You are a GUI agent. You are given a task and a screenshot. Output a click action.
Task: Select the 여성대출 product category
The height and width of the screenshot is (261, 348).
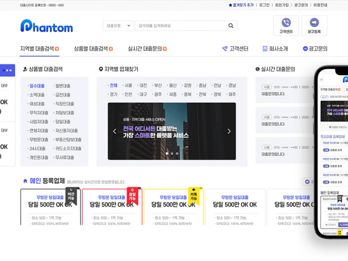pyautogui.click(x=37, y=104)
